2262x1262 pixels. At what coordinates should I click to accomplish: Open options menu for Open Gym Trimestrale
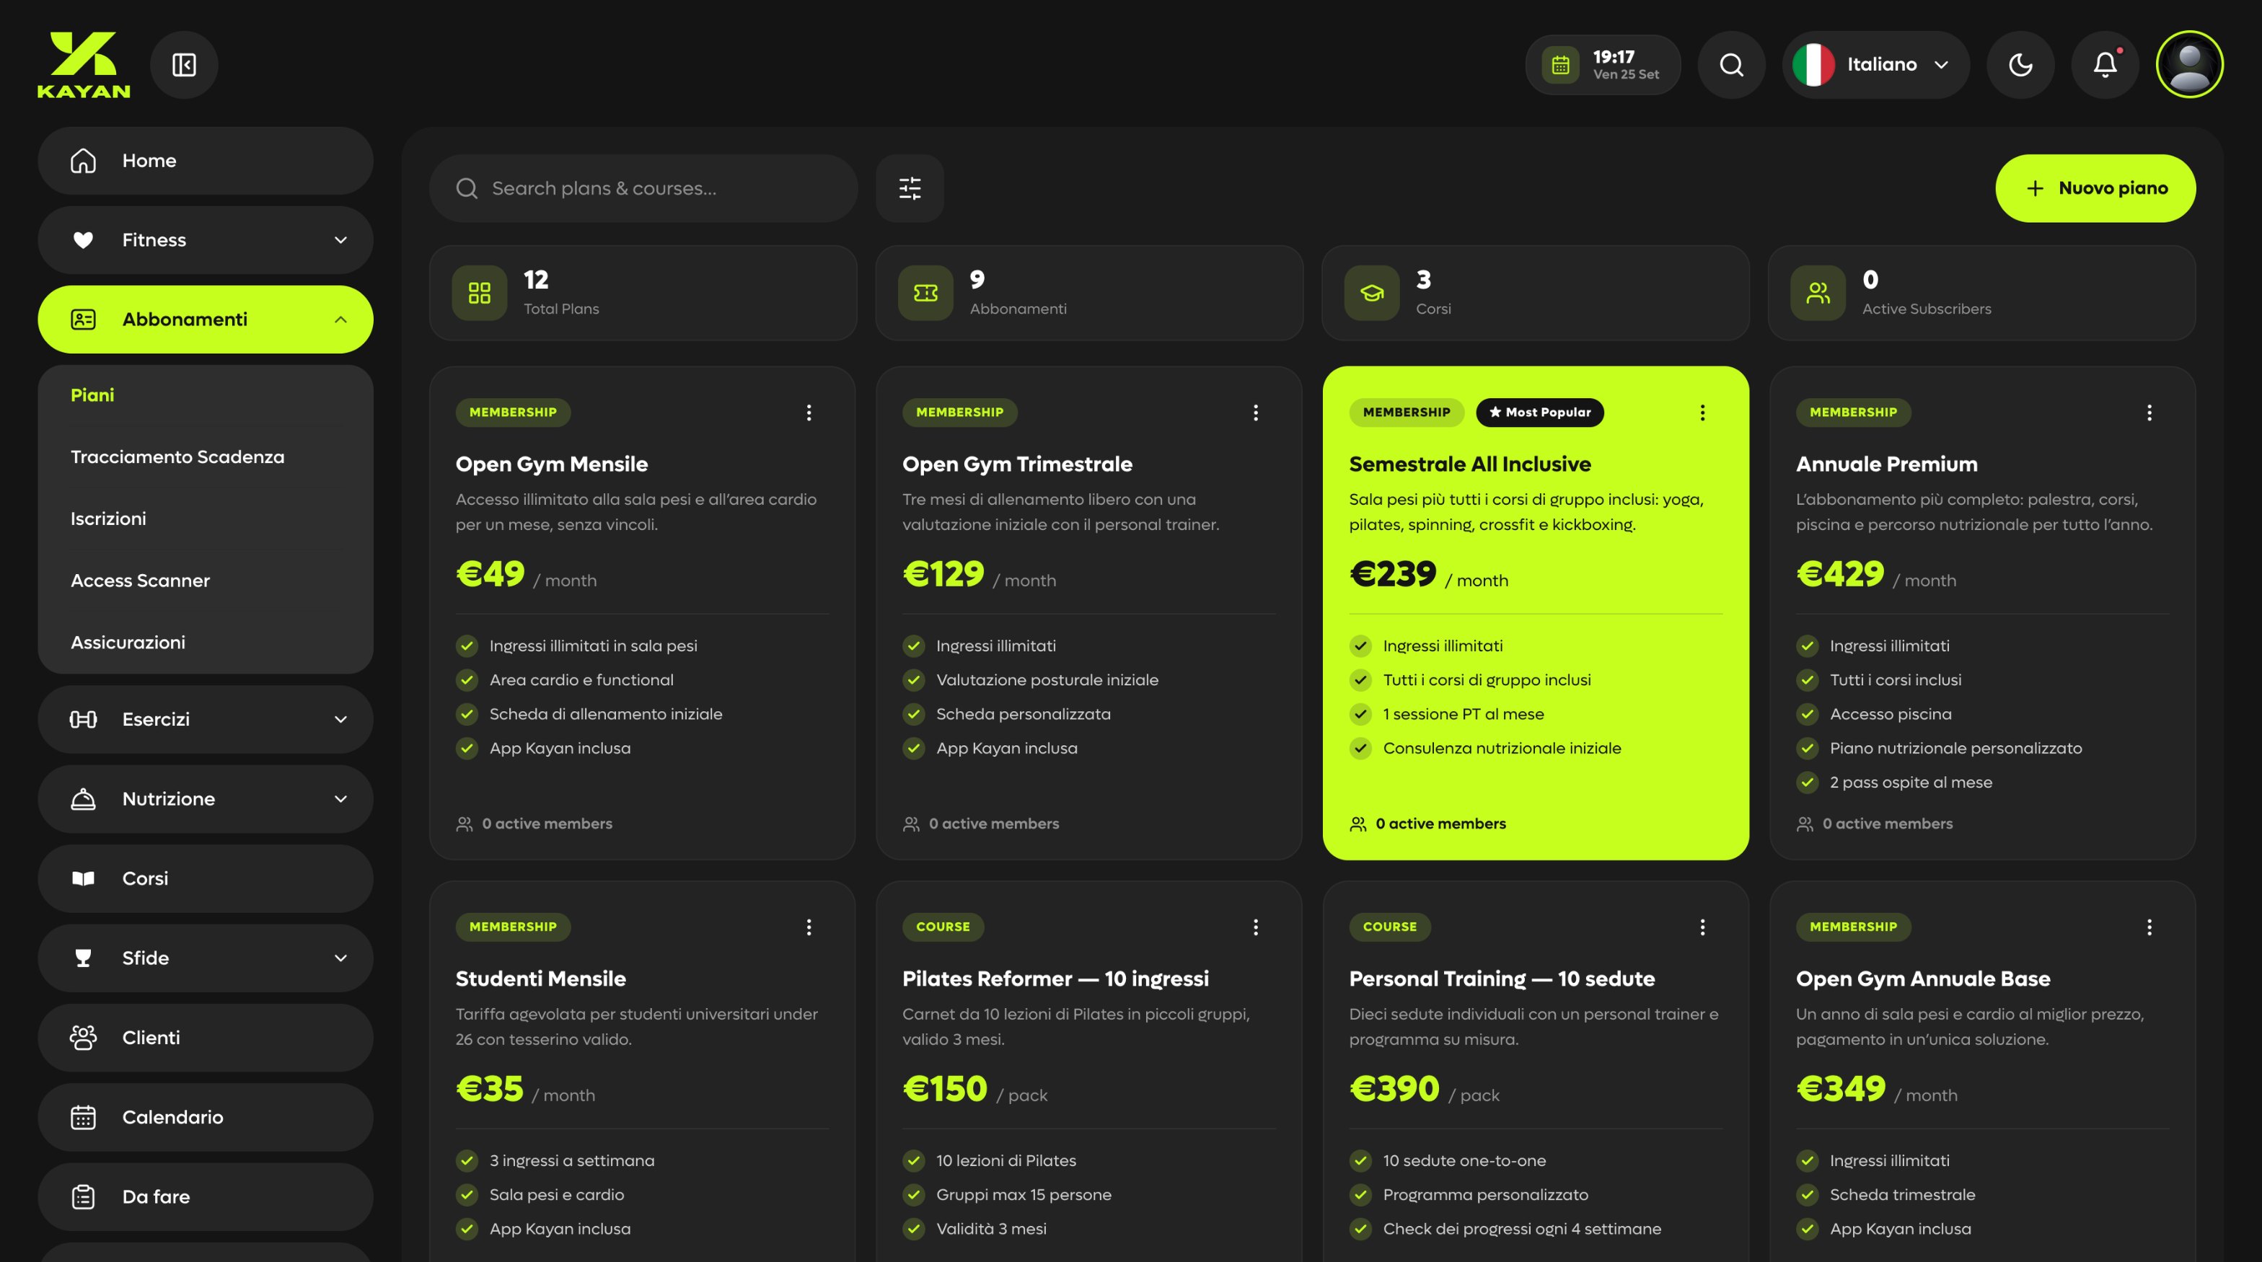[x=1256, y=412]
